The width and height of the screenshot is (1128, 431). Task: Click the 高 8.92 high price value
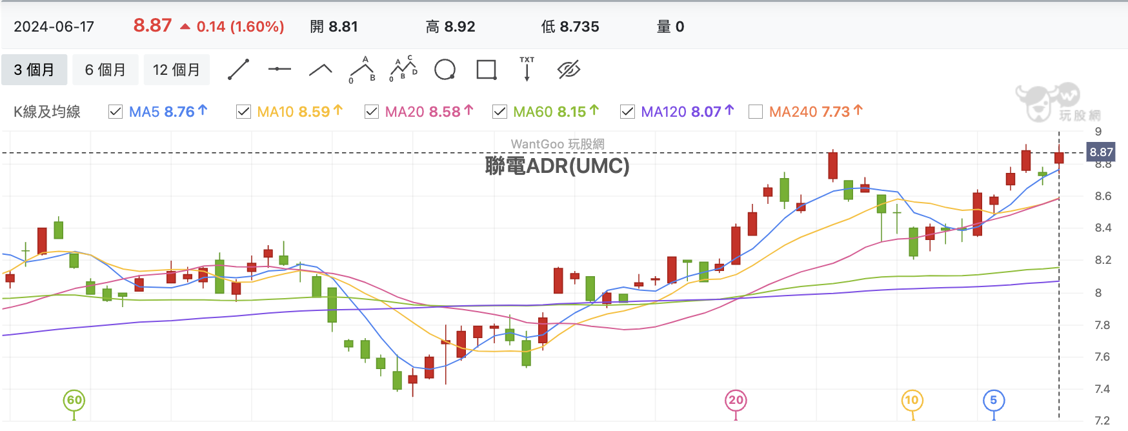click(450, 26)
